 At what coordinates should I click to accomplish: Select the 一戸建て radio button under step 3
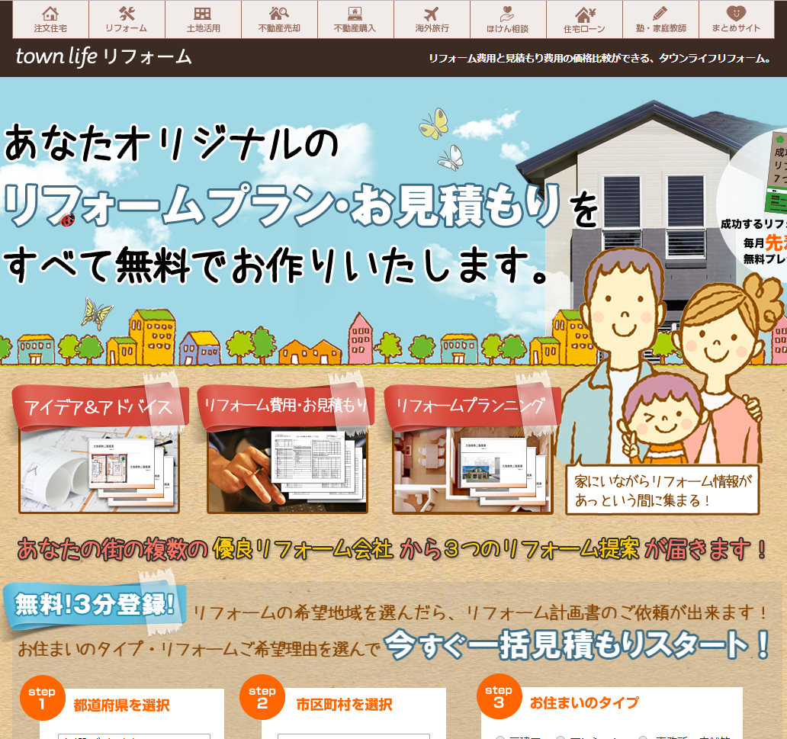click(500, 737)
